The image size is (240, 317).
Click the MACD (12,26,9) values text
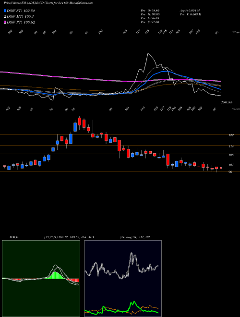tap(65, 237)
